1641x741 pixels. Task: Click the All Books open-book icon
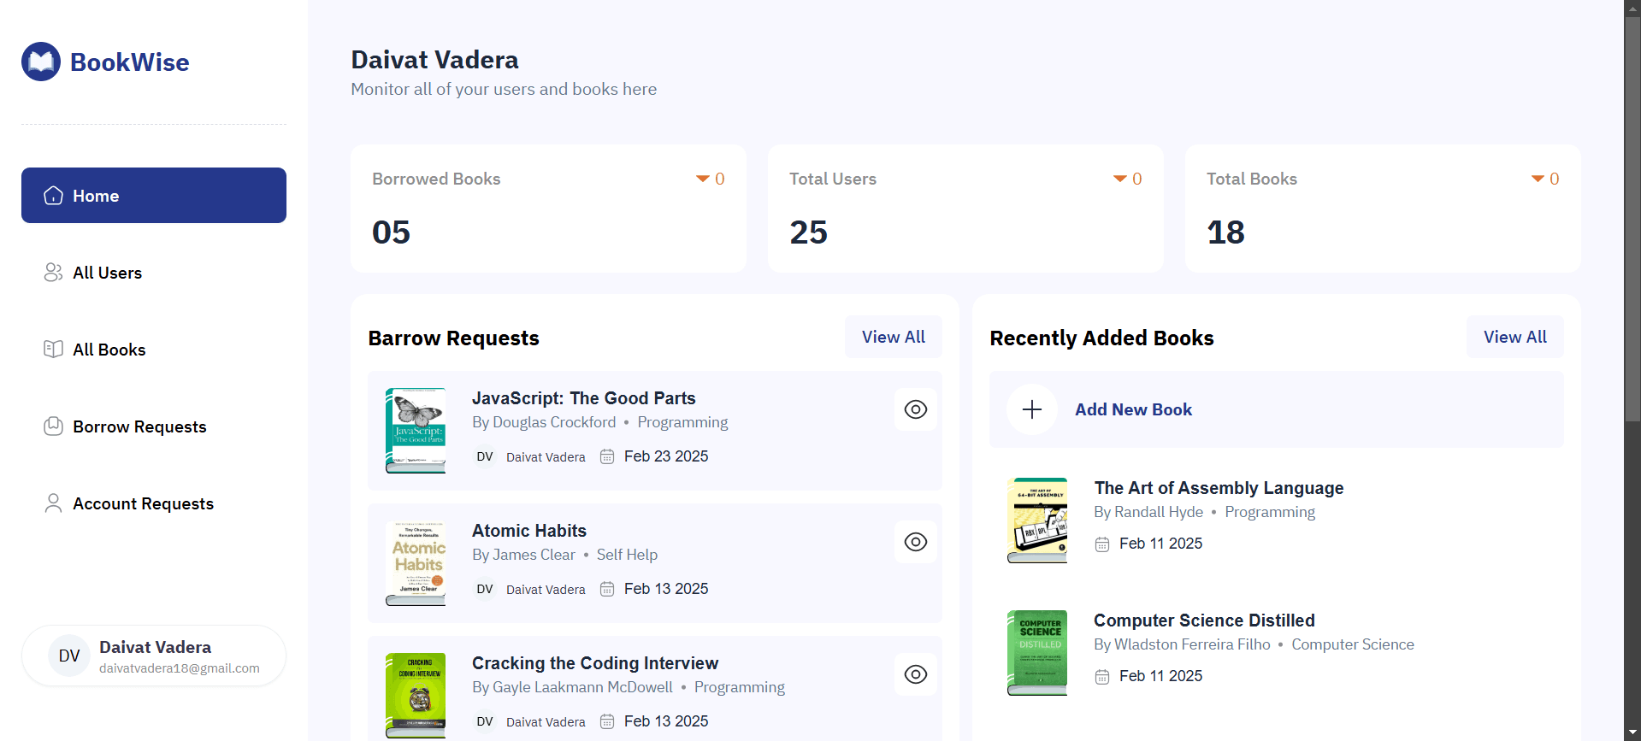[53, 349]
